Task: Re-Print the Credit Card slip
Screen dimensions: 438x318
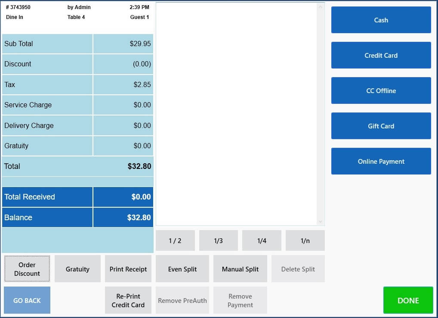Action: click(128, 300)
